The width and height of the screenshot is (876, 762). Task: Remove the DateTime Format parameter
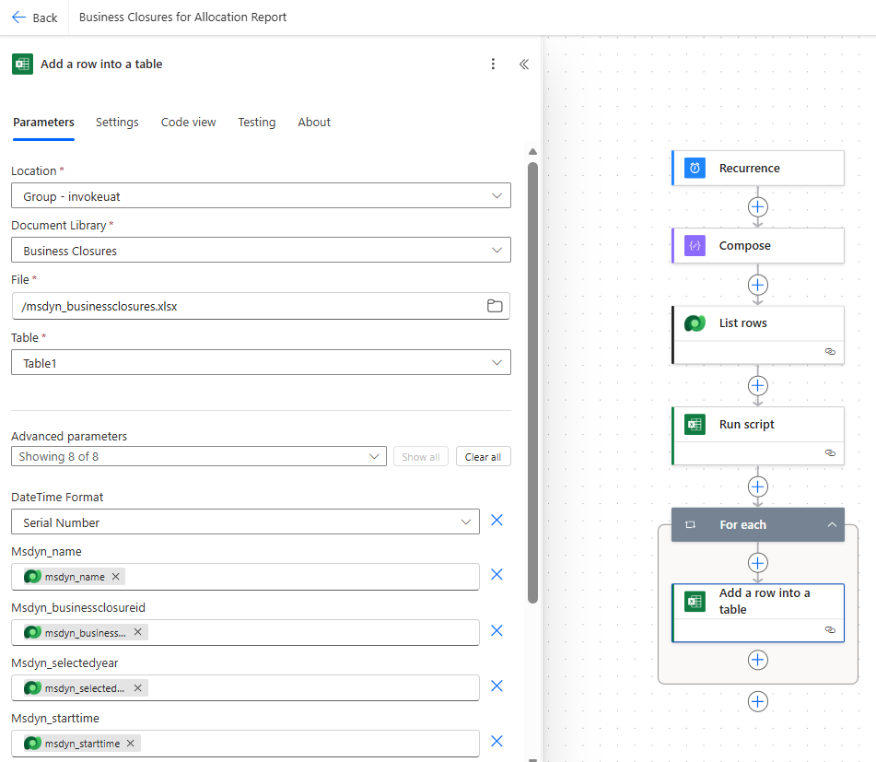496,521
